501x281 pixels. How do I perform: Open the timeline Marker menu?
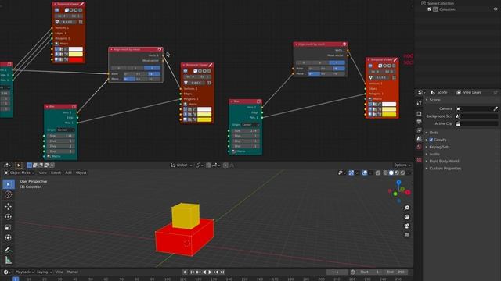coord(73,272)
